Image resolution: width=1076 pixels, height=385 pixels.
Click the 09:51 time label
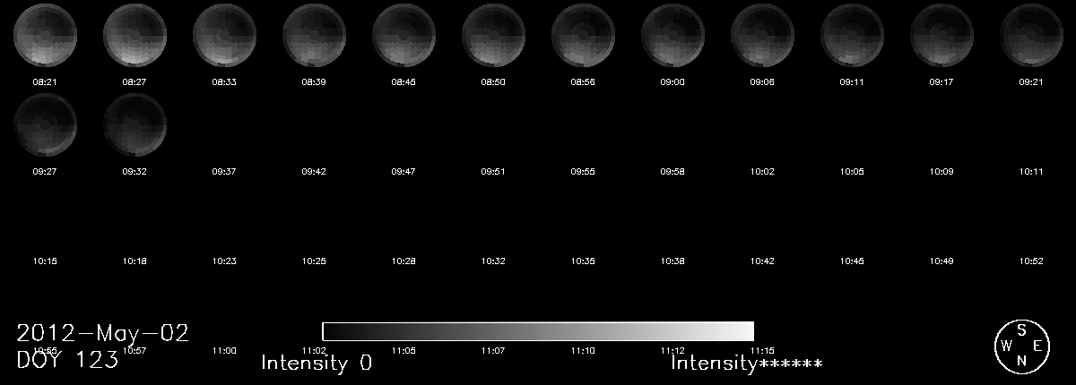click(x=493, y=171)
